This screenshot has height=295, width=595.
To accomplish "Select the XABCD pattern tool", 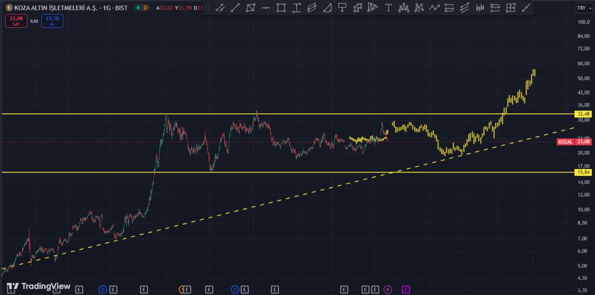I will (x=419, y=7).
